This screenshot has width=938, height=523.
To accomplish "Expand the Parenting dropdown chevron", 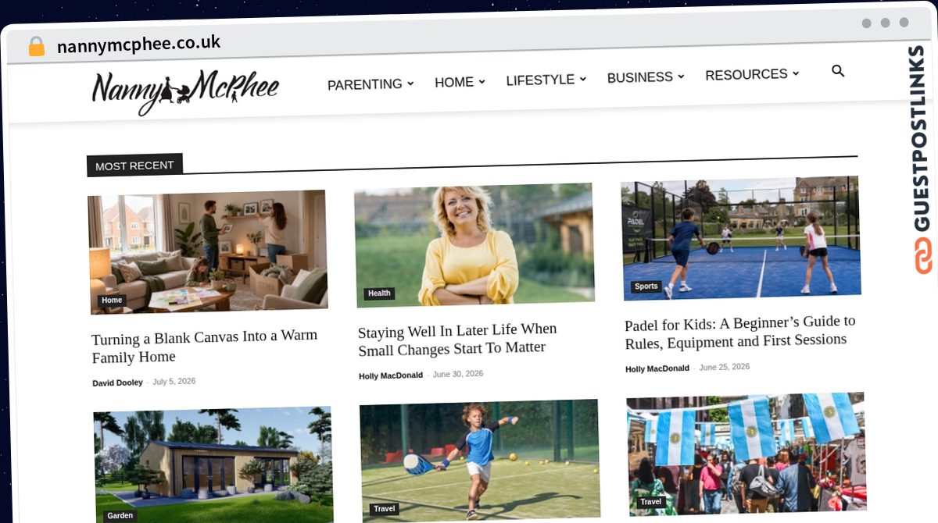I will coord(410,84).
